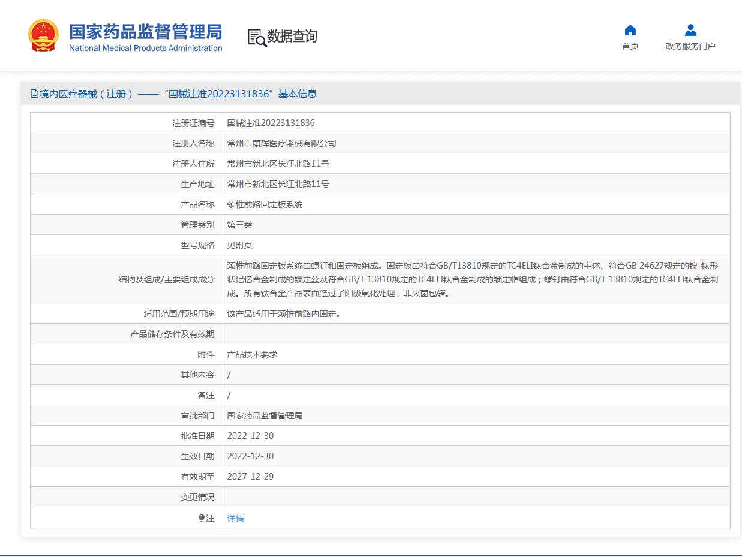Click the 审批部门 row label
This screenshot has width=742, height=557.
[x=197, y=416]
